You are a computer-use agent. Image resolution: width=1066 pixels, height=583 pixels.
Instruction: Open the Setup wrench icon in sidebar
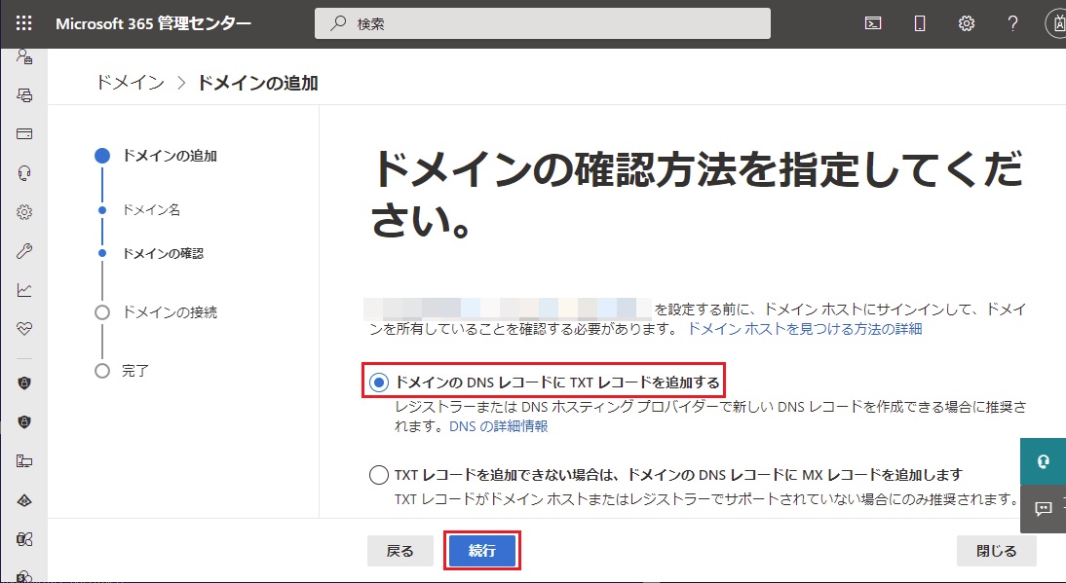click(24, 251)
